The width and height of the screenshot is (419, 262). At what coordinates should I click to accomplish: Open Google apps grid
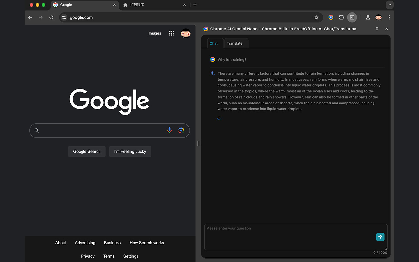[171, 33]
